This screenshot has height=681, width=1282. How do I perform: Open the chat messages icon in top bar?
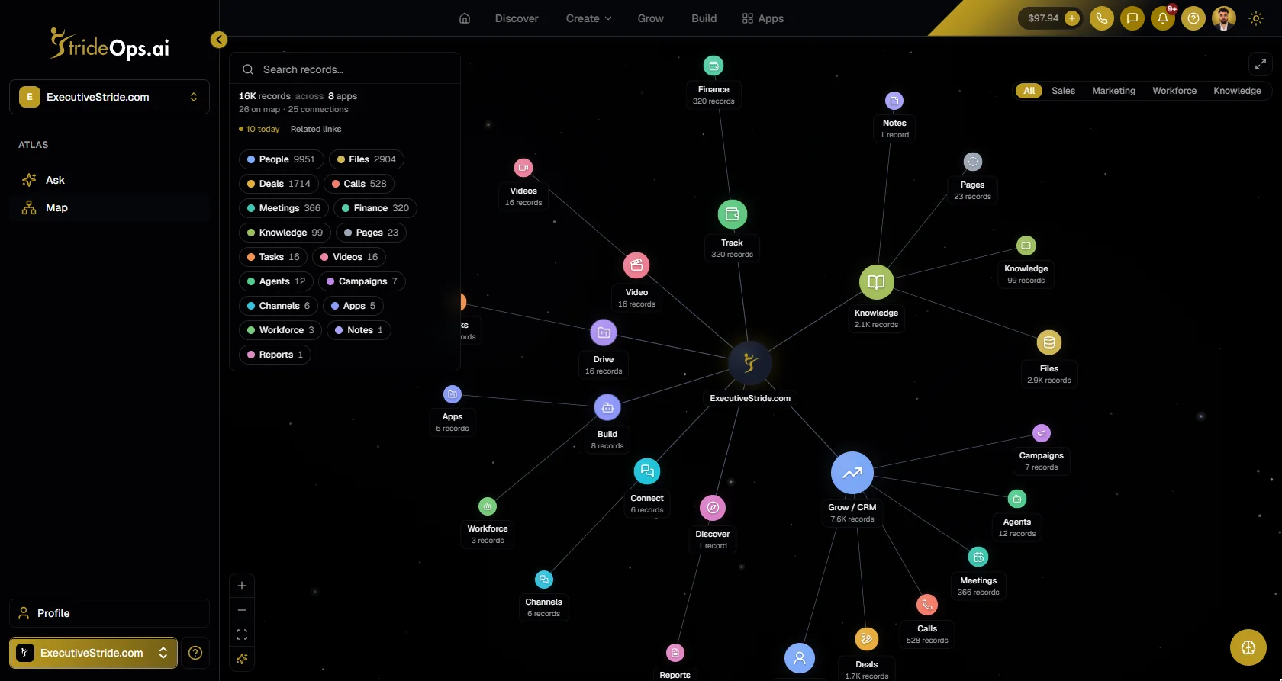(1132, 18)
